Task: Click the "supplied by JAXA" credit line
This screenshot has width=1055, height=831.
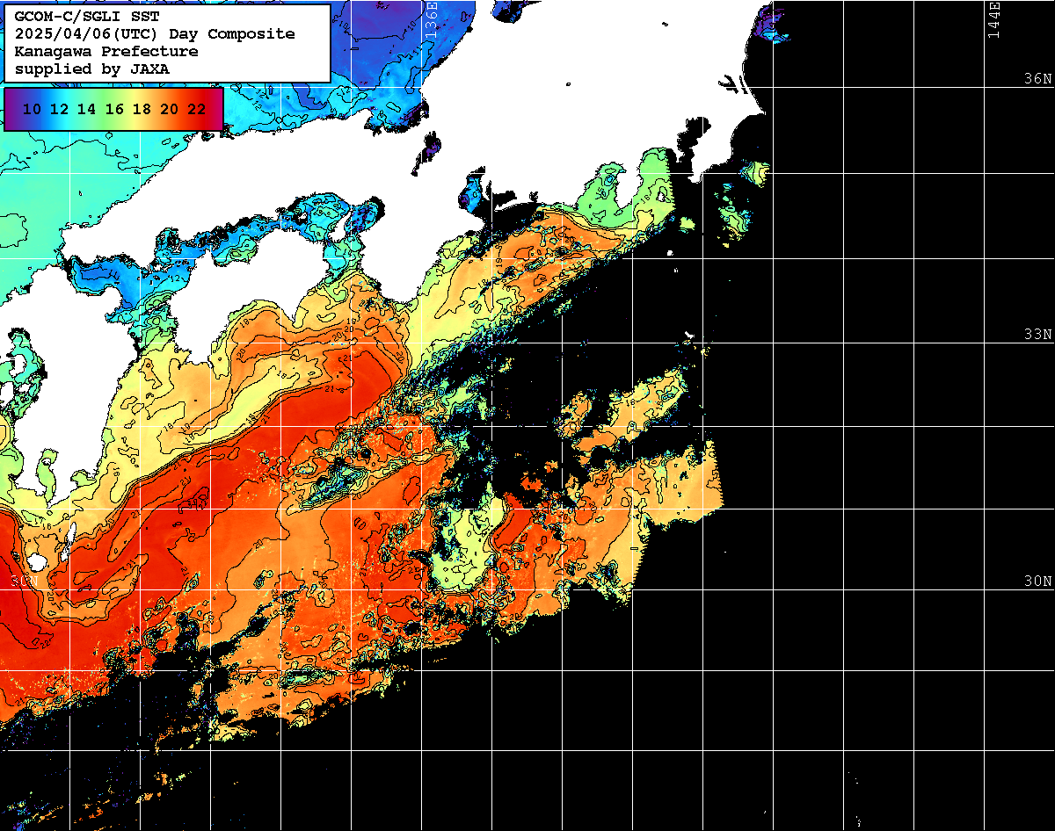Action: pyautogui.click(x=91, y=69)
